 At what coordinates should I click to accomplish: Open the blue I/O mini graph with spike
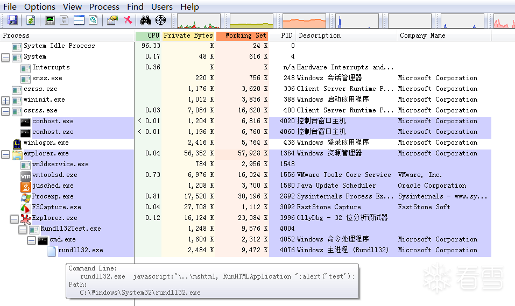[357, 20]
